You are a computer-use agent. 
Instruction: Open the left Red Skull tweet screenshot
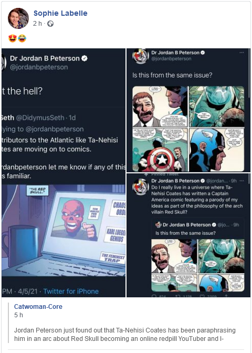pos(64,173)
